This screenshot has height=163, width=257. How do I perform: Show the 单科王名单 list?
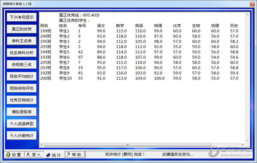click(x=22, y=41)
